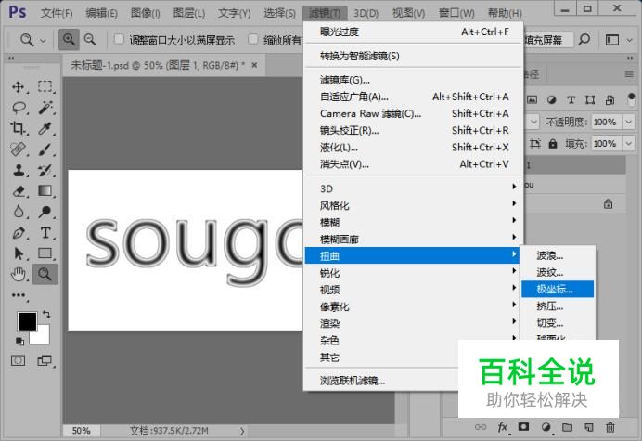Select the Hand tool

[19, 274]
